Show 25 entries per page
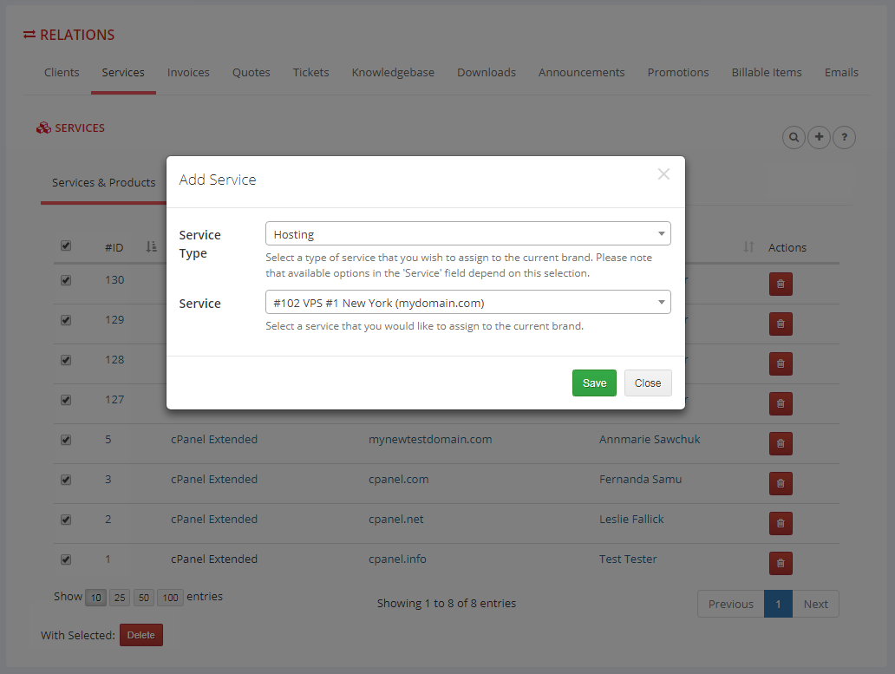This screenshot has width=895, height=674. click(x=119, y=597)
